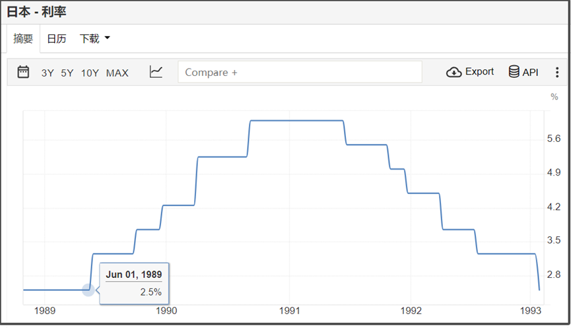Screen dimensions: 571x328
Task: Open the three-dot more options menu
Action: [556, 73]
